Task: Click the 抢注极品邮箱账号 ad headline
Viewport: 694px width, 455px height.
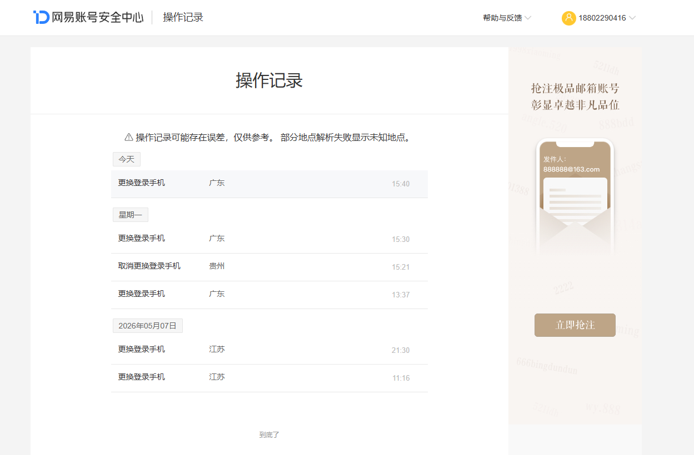Action: pos(575,88)
